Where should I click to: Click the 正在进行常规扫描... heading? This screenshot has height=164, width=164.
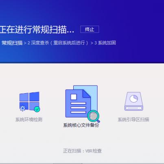tap(37, 29)
